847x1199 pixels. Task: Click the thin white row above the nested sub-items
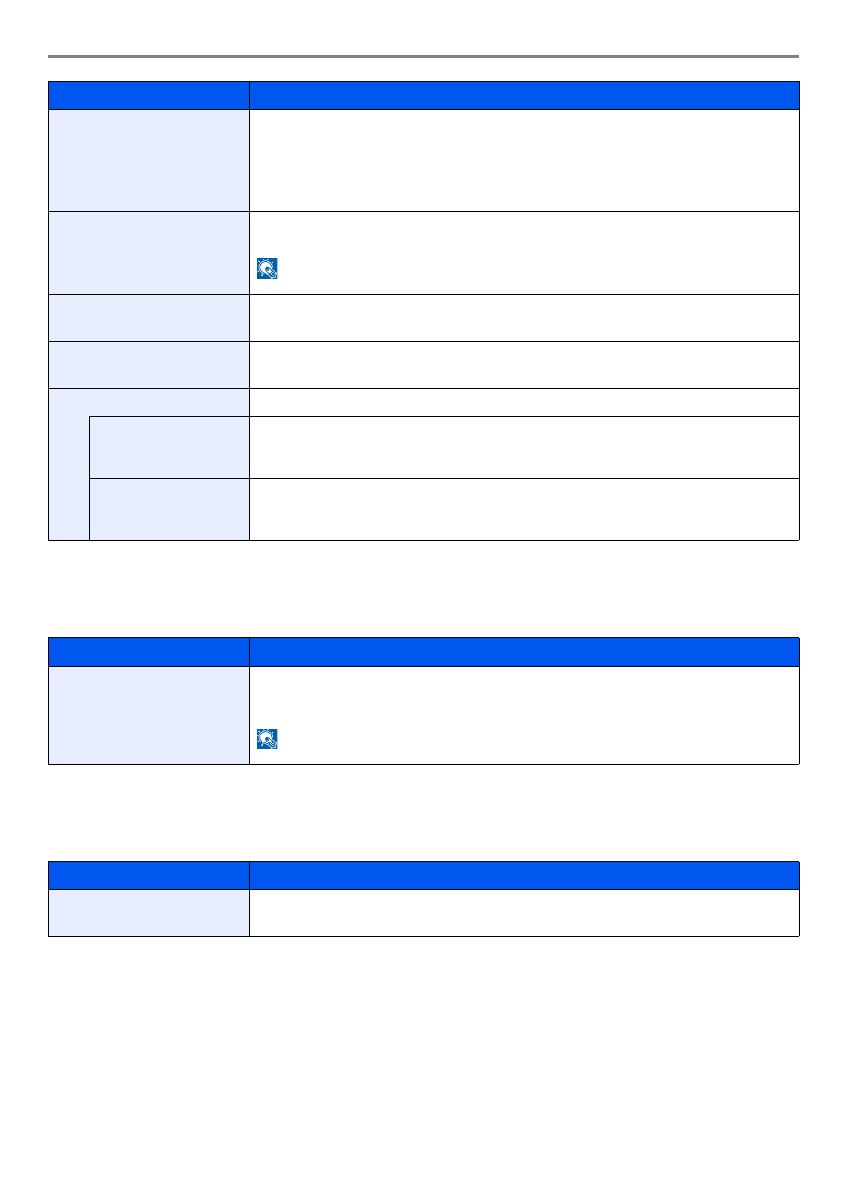click(525, 402)
